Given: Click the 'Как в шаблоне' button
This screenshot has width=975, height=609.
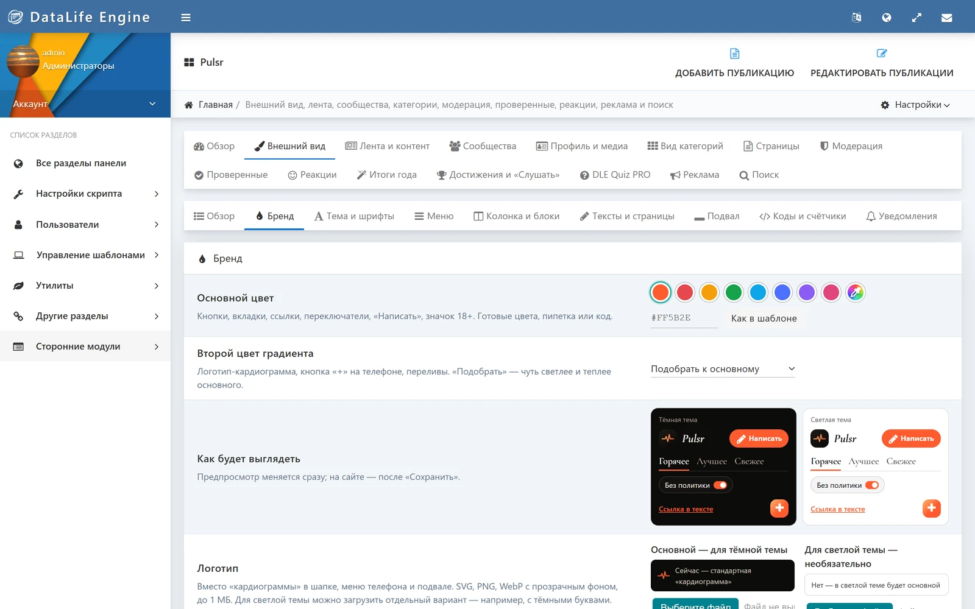Looking at the screenshot, I should click(764, 319).
